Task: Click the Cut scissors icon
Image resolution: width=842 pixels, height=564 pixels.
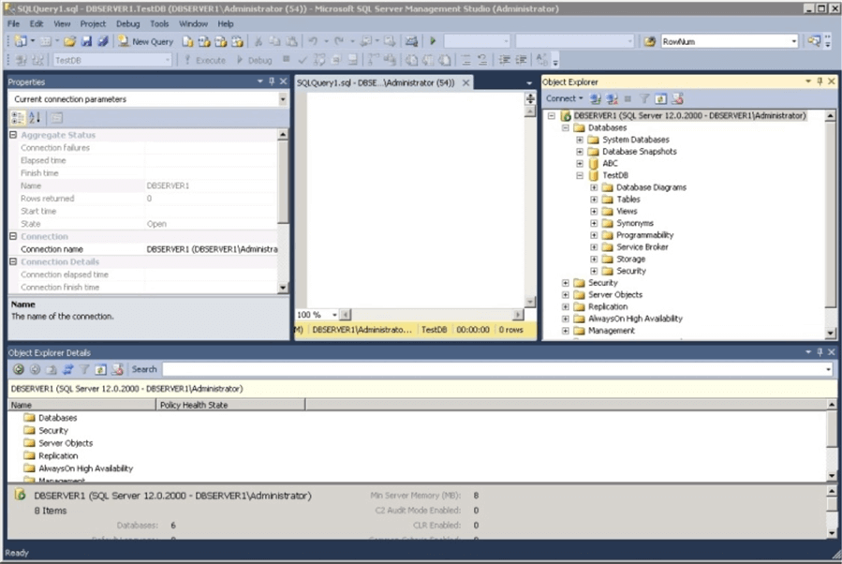Action: (259, 41)
